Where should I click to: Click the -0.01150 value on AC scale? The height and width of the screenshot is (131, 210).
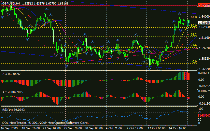(x=204, y=103)
